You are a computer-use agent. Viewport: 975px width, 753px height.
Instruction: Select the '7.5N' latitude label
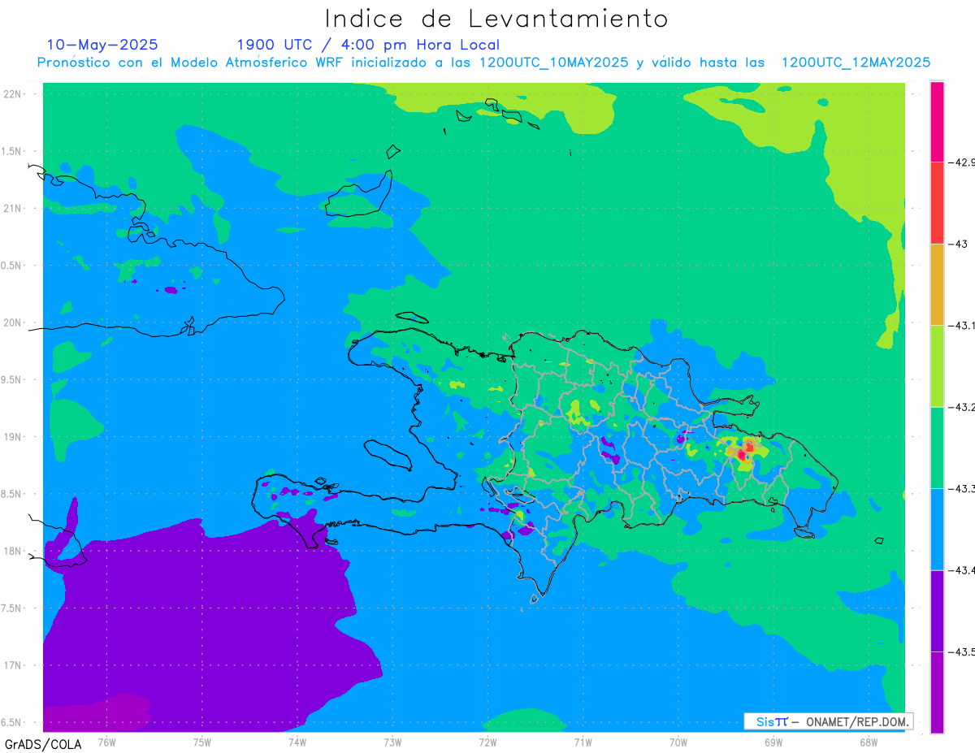[12, 608]
